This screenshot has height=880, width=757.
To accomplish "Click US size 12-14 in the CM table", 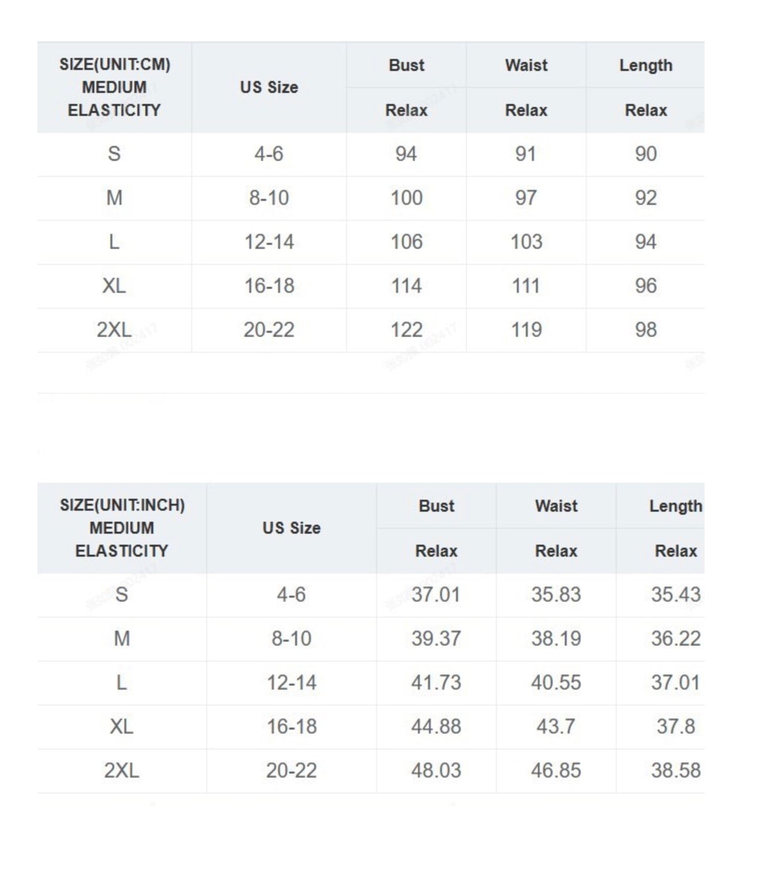I will point(269,242).
